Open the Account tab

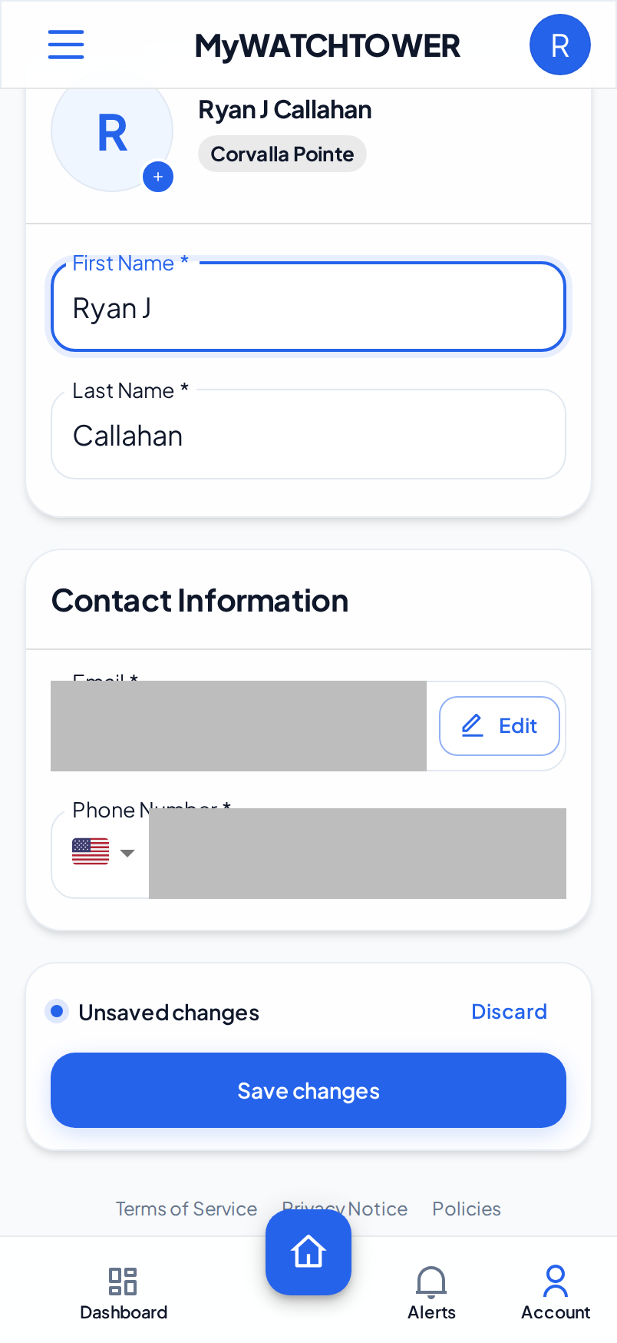pyautogui.click(x=556, y=1292)
